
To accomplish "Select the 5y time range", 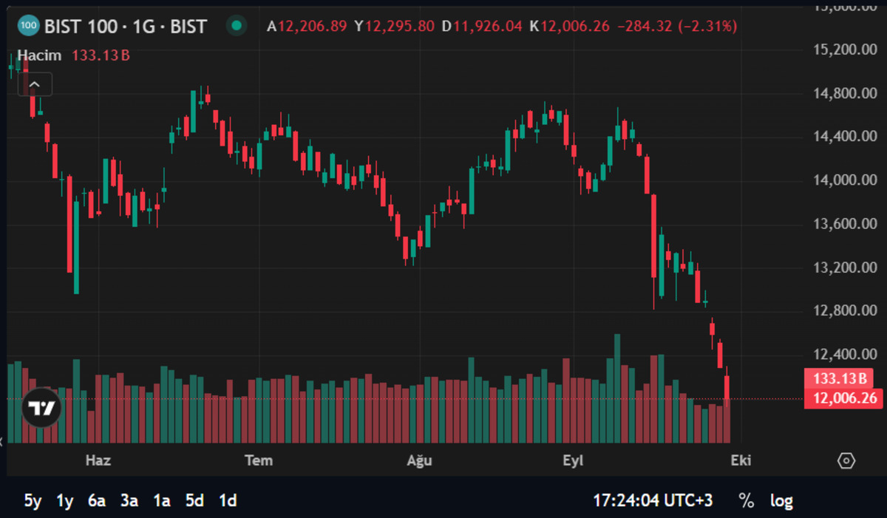I will 33,500.
